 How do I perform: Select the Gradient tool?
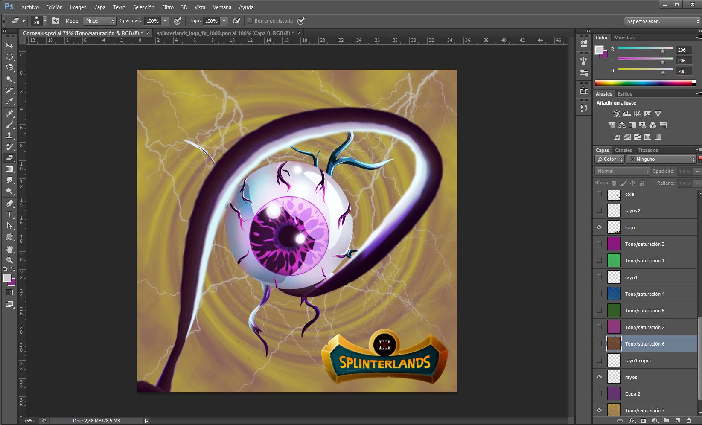9,169
